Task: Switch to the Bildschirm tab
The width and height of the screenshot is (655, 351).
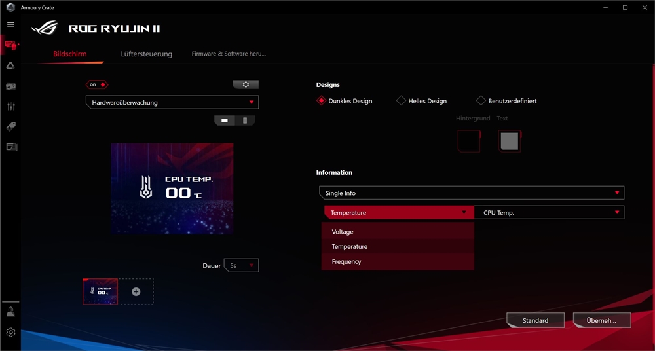Action: (70, 54)
